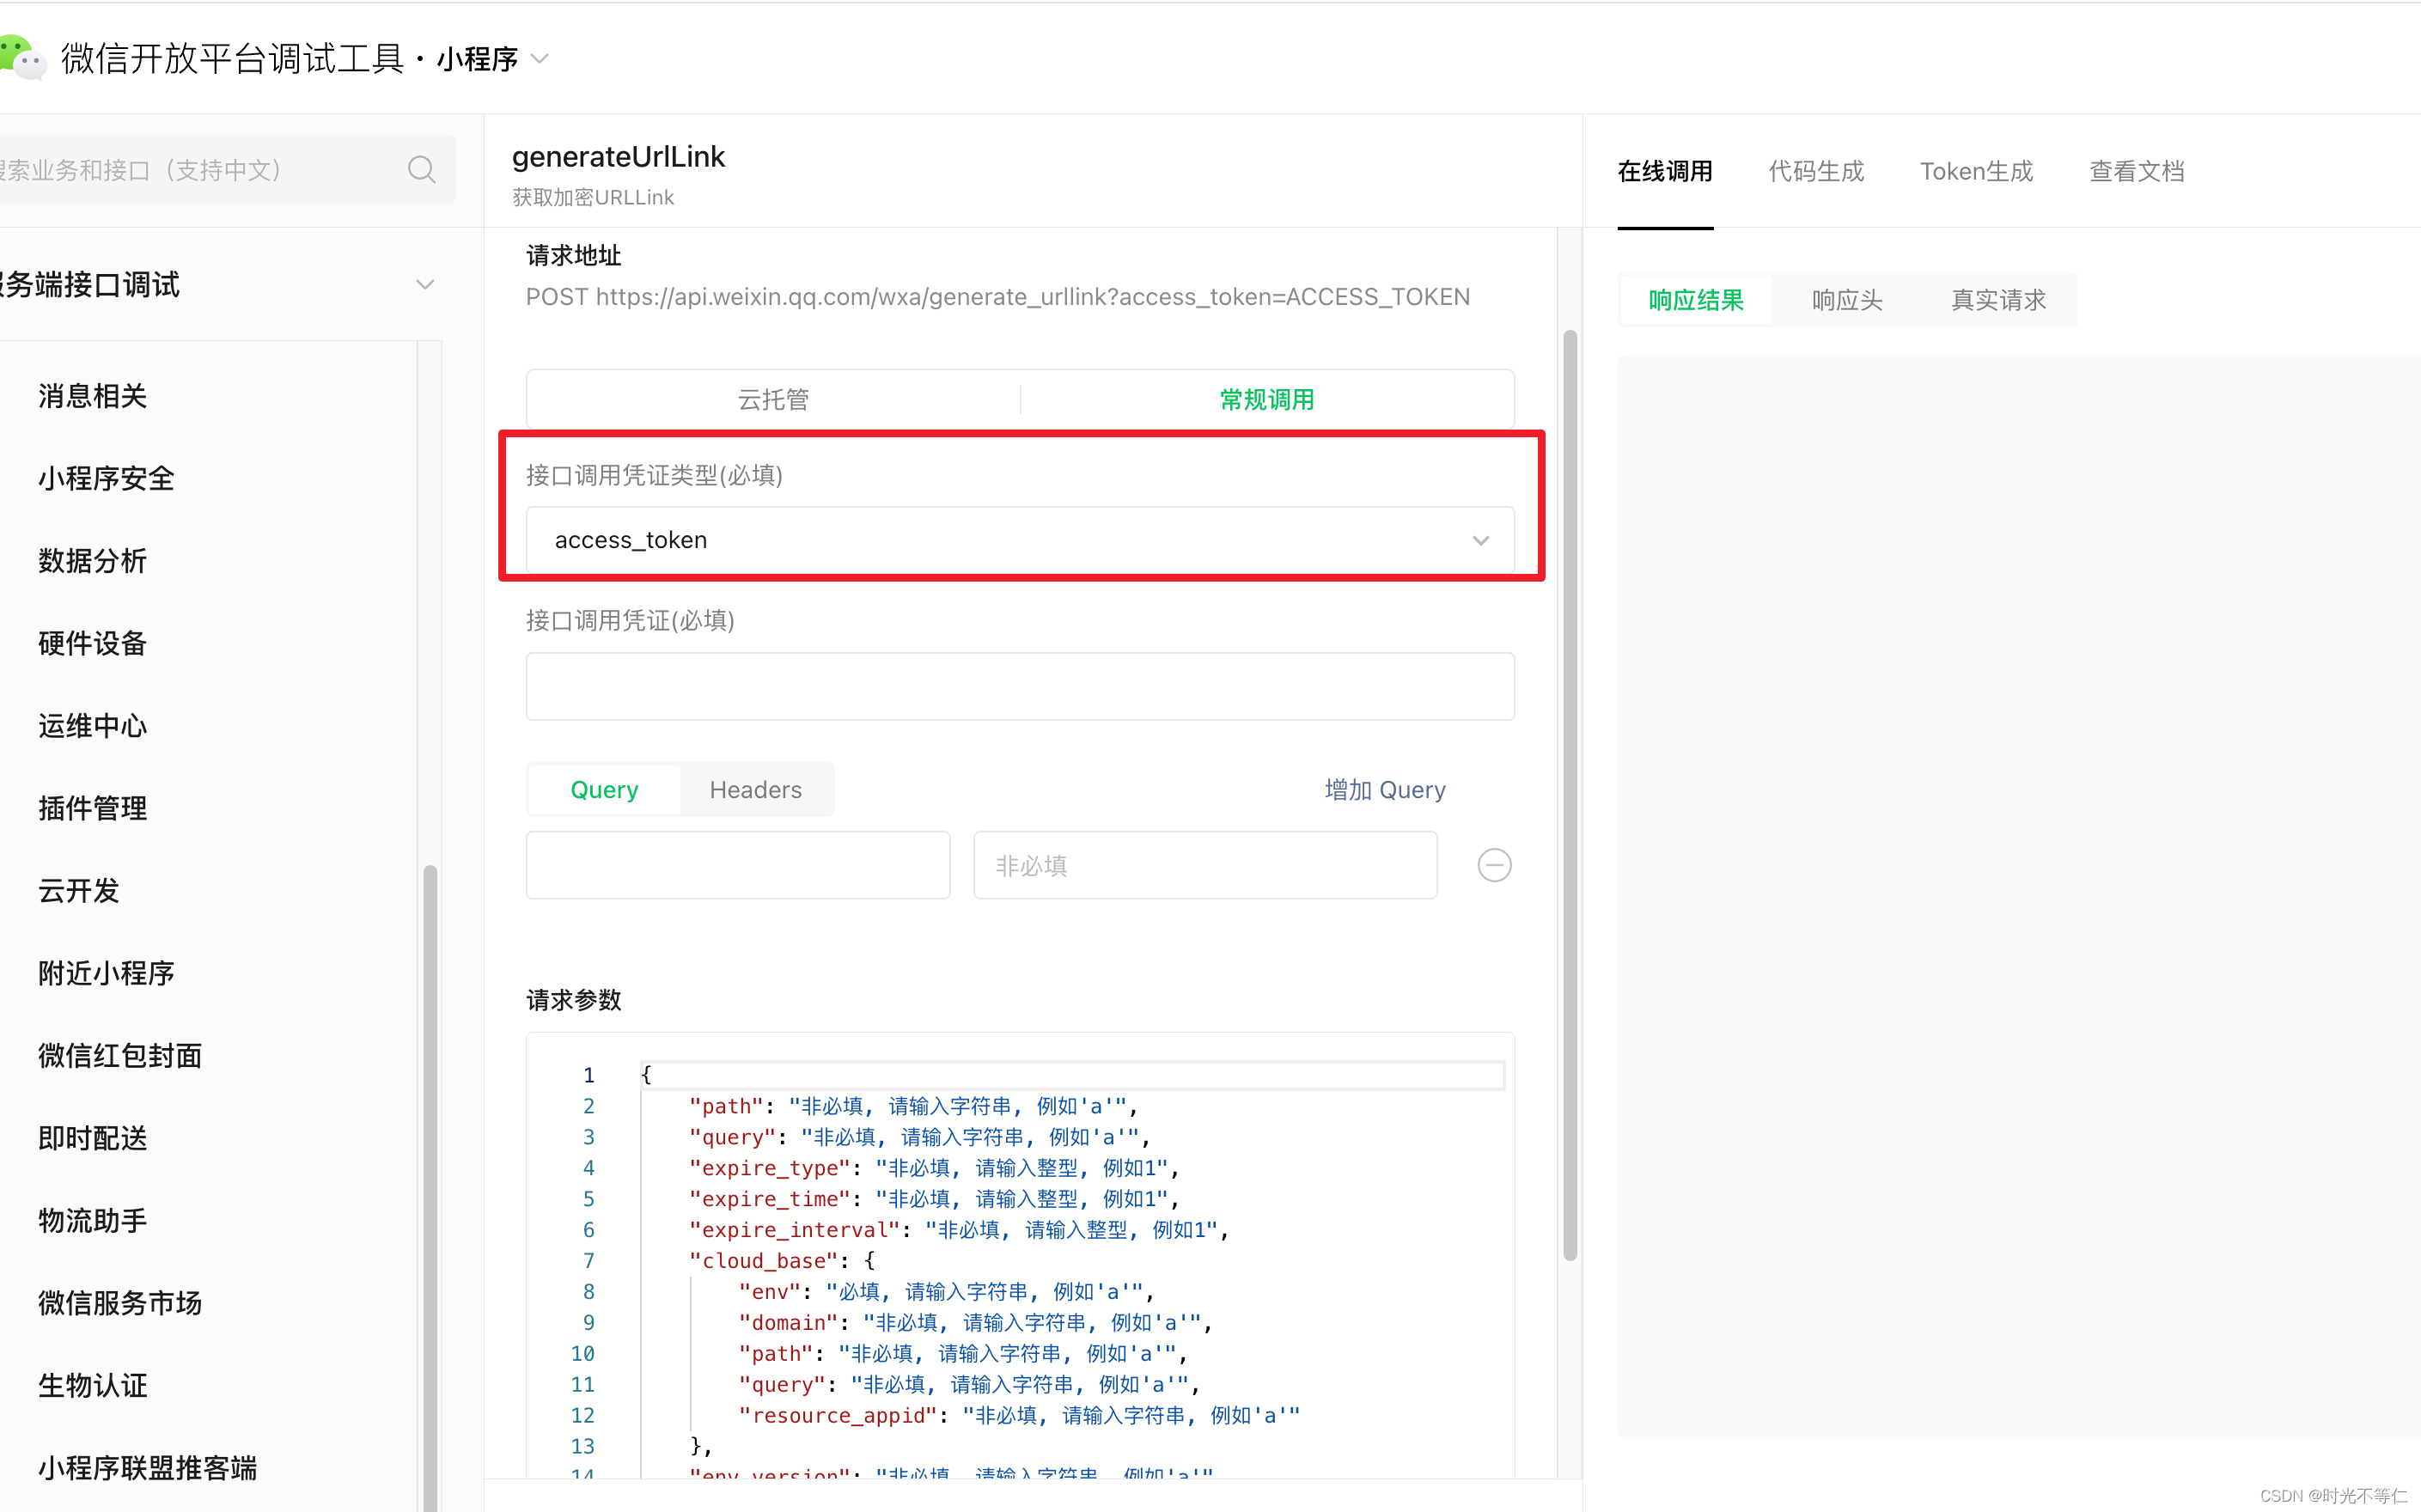Click the search magnifier icon

tap(421, 170)
